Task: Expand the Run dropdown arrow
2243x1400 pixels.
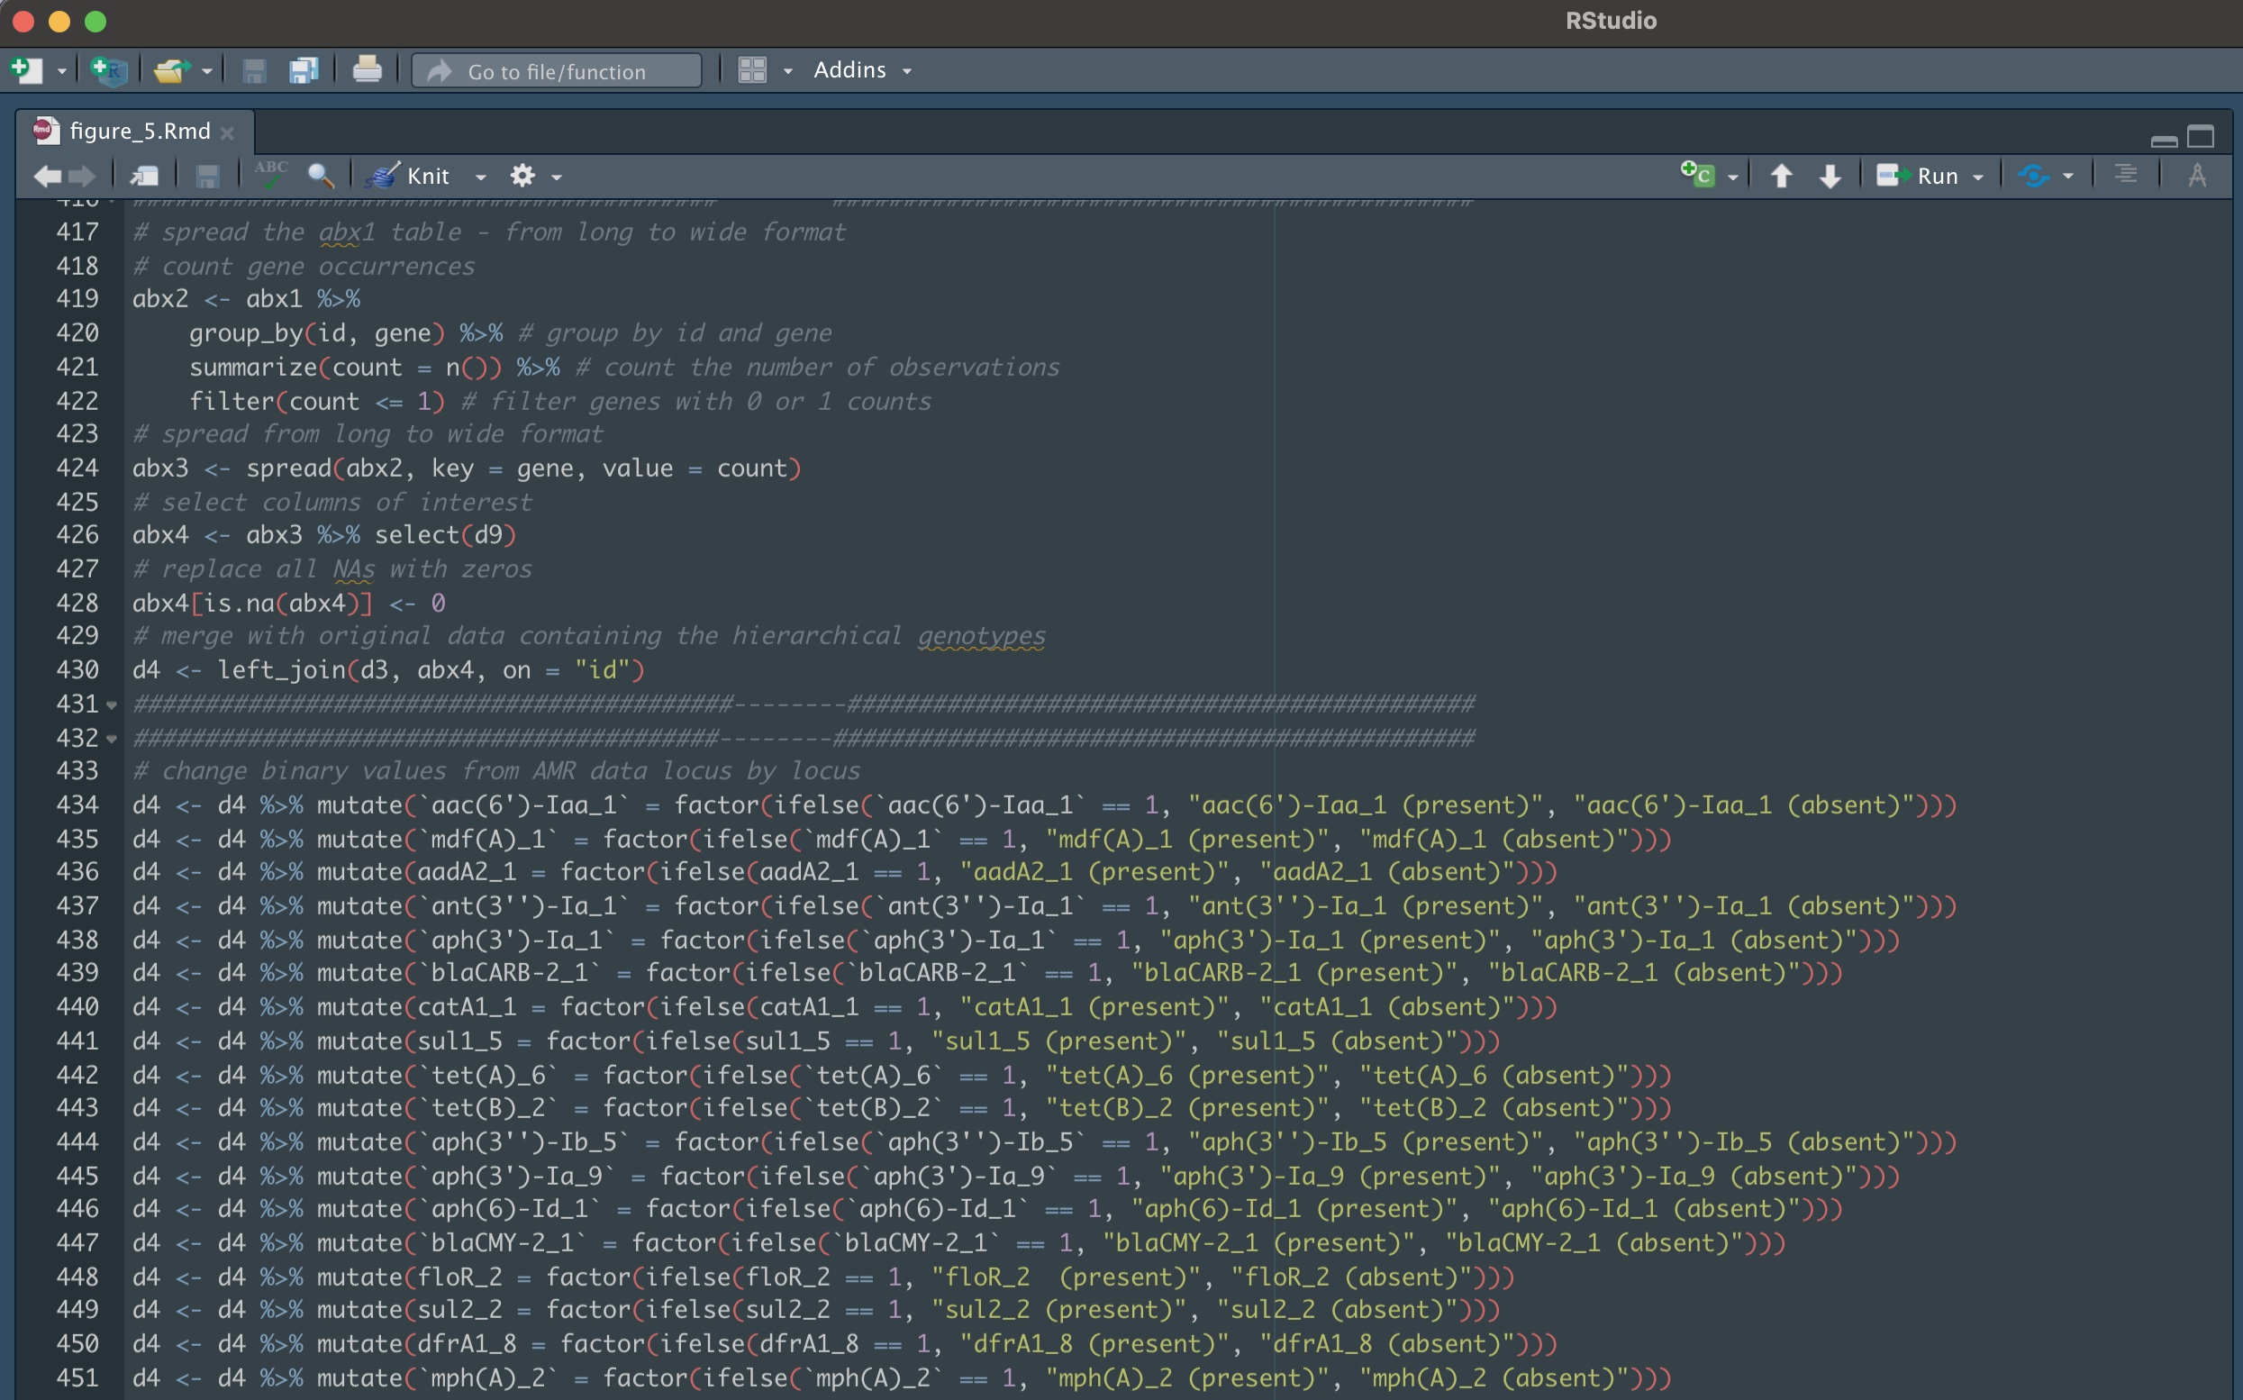Action: point(1978,177)
